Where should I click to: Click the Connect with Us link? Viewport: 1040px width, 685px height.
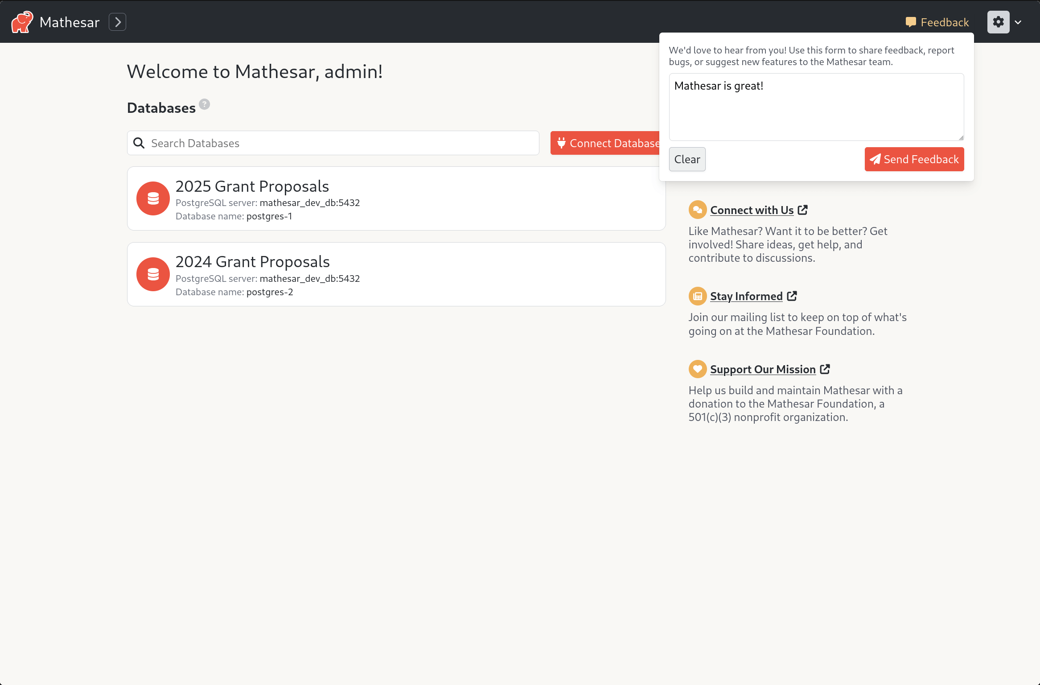[x=751, y=210]
